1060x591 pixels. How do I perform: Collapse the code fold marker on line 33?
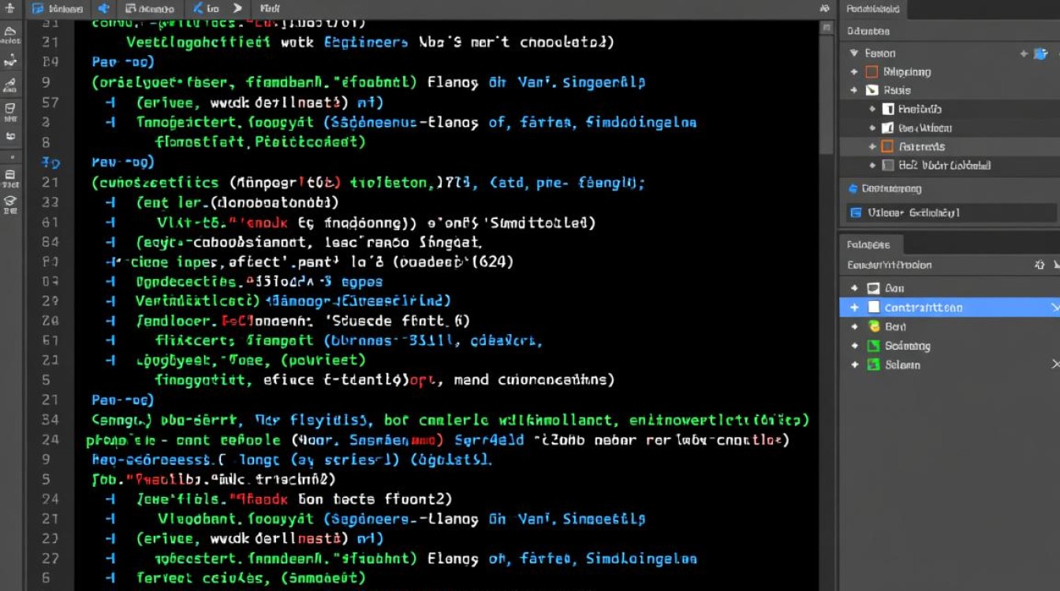[x=110, y=203]
